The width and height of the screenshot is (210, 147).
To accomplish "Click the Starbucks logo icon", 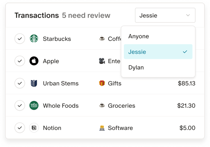I will [34, 39].
